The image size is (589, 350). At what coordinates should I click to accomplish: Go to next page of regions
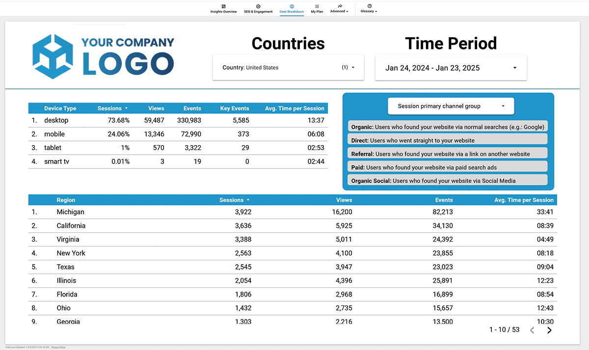(x=549, y=330)
